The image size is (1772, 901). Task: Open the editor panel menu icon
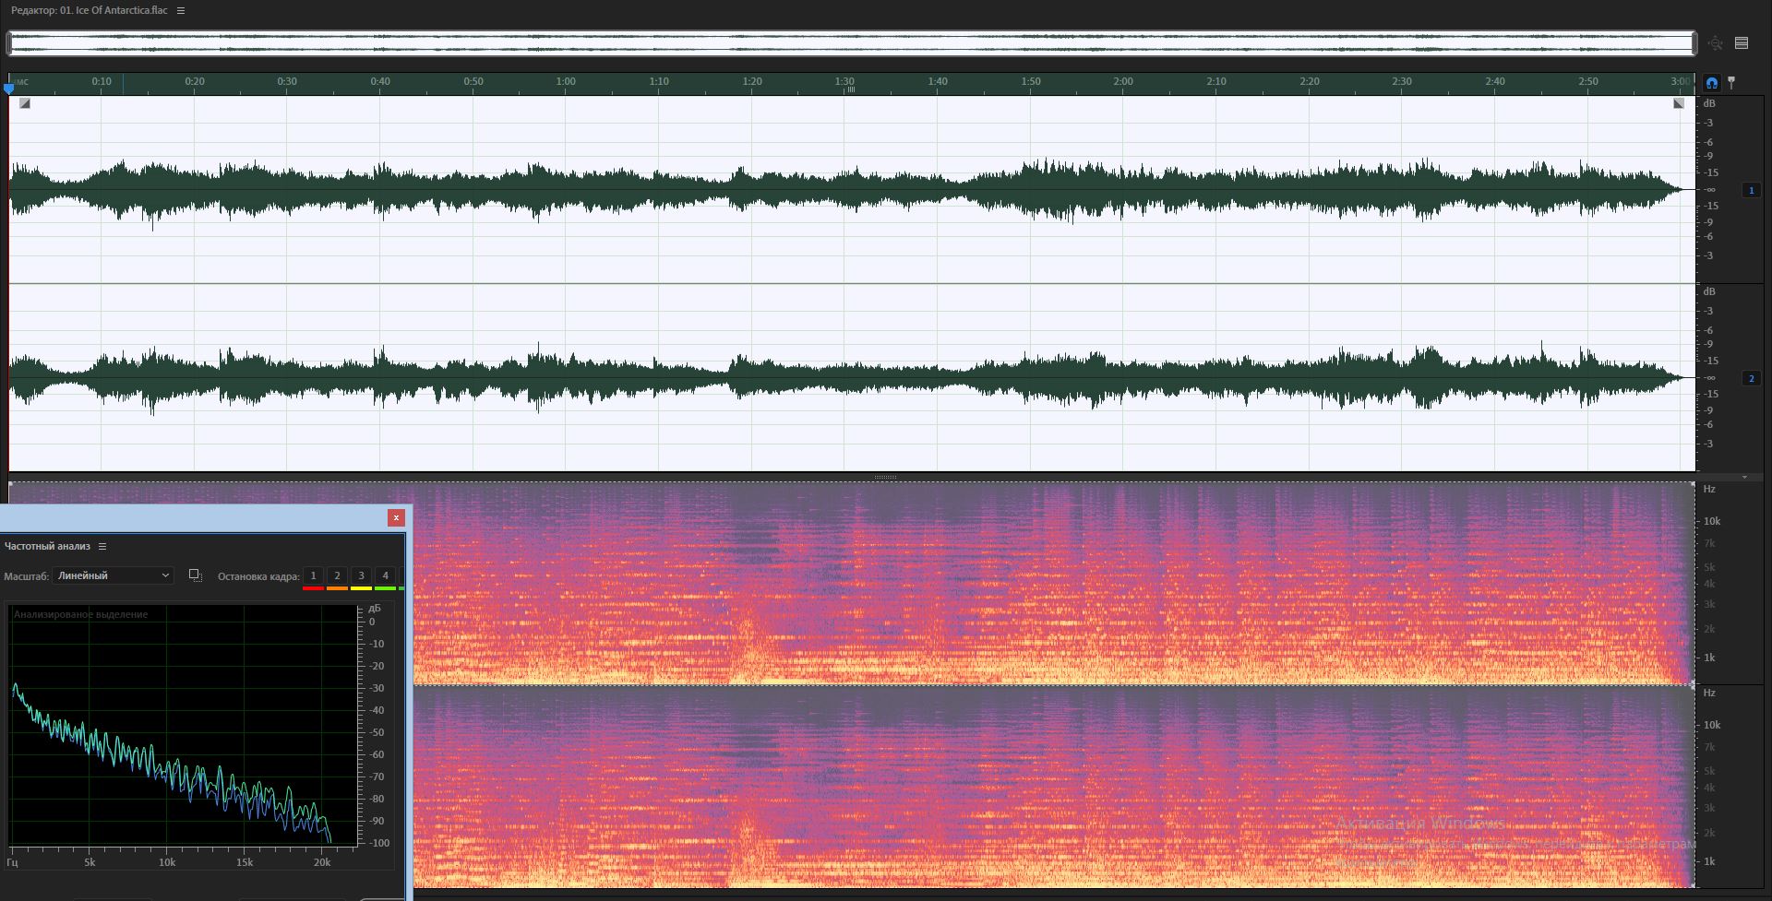pos(181,10)
